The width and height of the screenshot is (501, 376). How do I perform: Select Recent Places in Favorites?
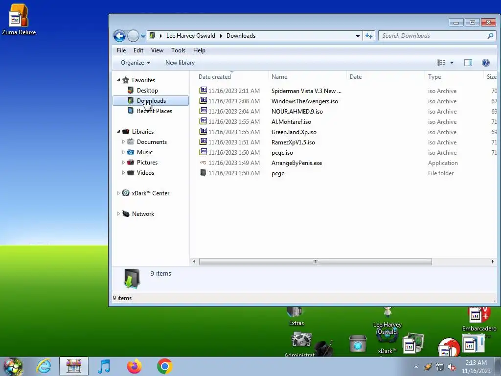click(x=154, y=111)
